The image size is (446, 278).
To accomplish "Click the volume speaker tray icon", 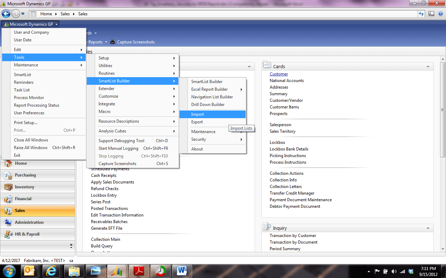I will tap(394, 271).
